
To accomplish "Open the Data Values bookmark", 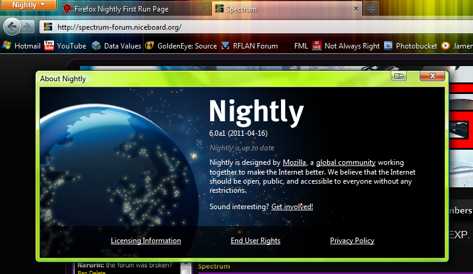I will tap(116, 46).
